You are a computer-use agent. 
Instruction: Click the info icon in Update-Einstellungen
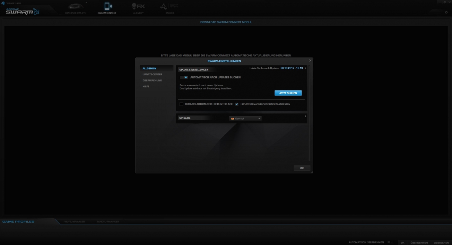(x=305, y=68)
